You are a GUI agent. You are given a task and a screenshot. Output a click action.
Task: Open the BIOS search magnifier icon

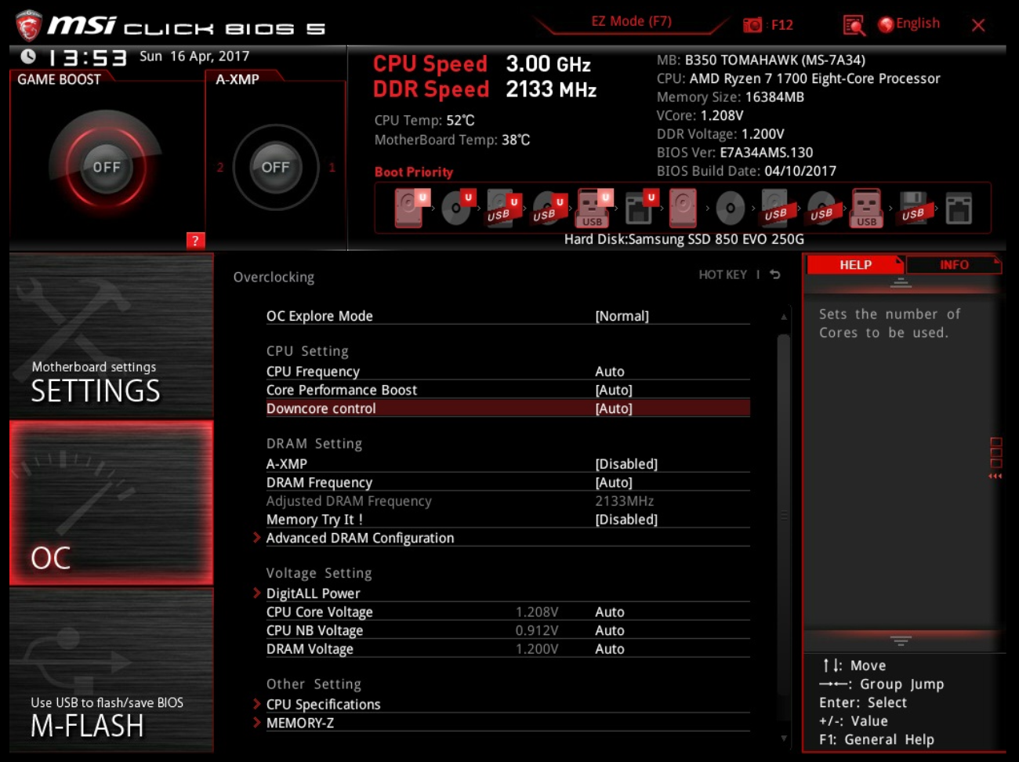(854, 26)
